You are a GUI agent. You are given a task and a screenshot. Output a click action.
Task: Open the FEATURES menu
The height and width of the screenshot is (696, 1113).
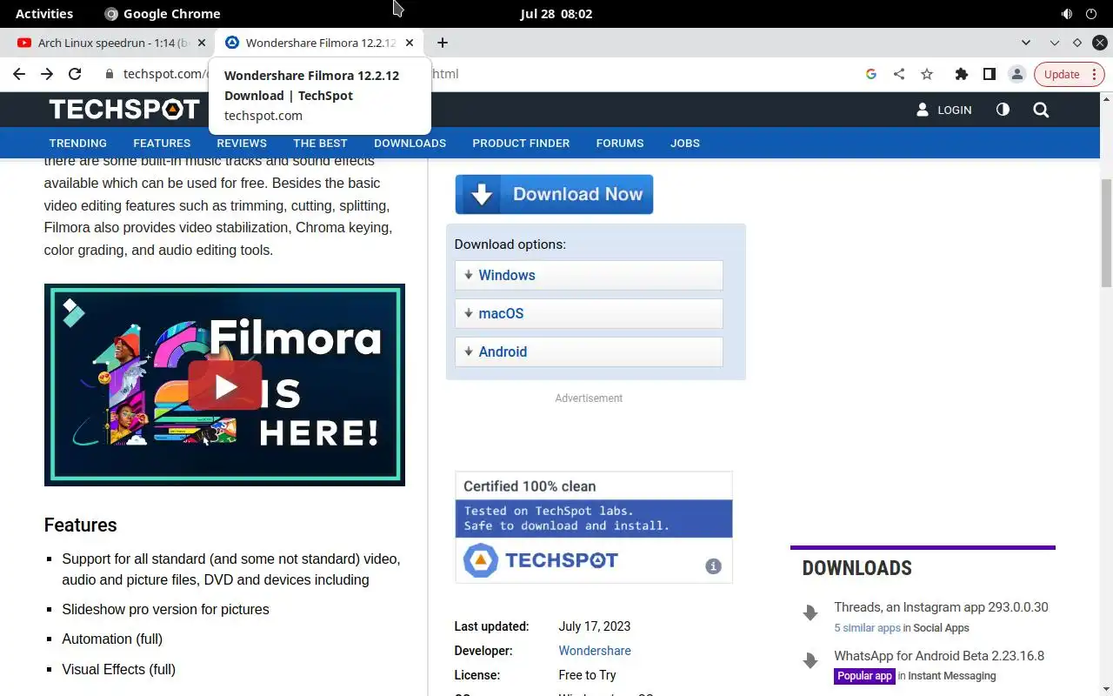click(162, 143)
